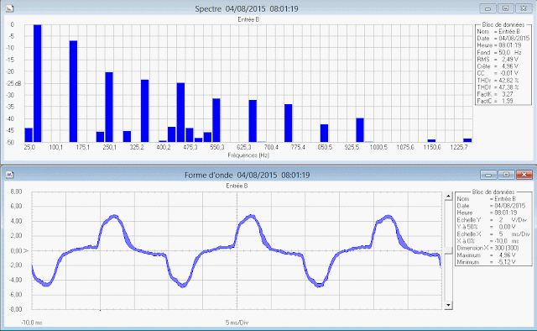Select the 'FactC = 1,99' entry

pos(495,101)
